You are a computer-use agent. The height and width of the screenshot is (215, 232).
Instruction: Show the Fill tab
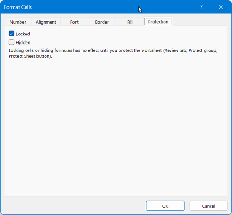130,22
